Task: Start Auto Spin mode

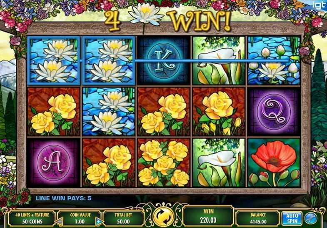Action: click(292, 218)
